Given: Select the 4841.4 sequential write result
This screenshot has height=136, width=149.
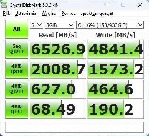Looking at the screenshot, I should (x=116, y=49).
